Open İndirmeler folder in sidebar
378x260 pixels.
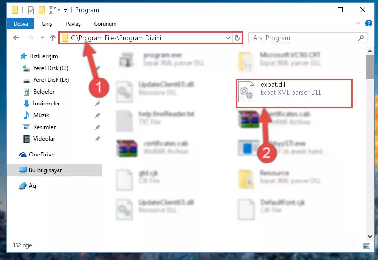coord(41,104)
